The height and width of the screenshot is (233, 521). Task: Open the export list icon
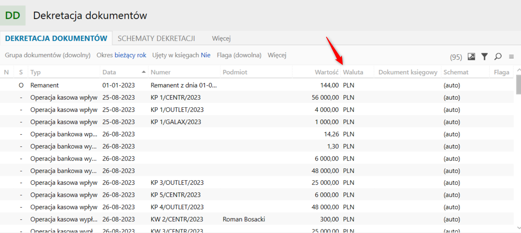click(471, 57)
